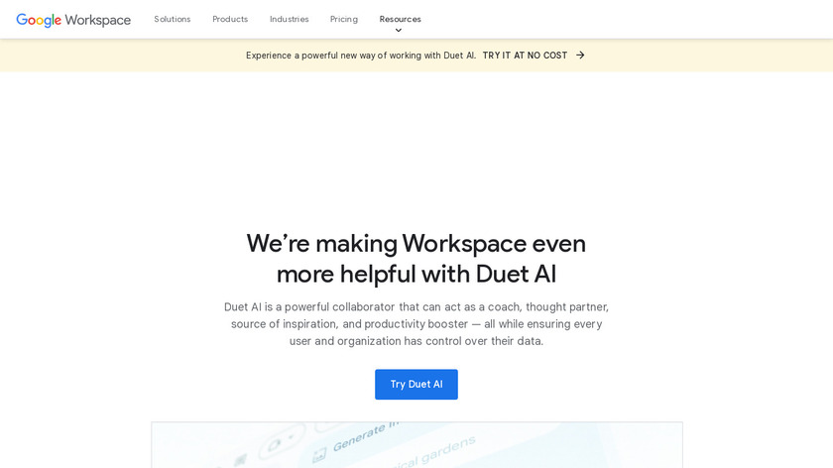
Task: Open the Products menu
Action: tap(230, 19)
